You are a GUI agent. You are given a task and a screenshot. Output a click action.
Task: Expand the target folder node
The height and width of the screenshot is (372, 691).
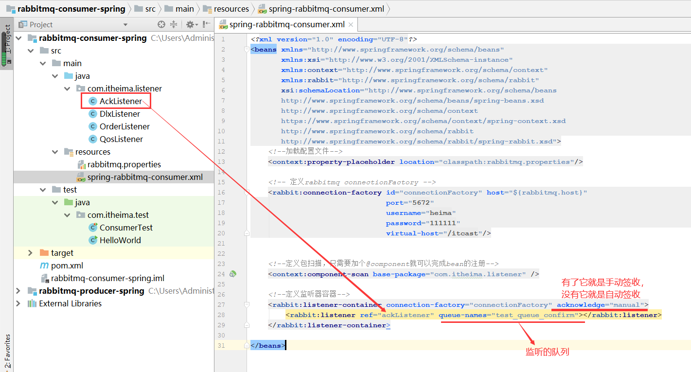(x=31, y=253)
